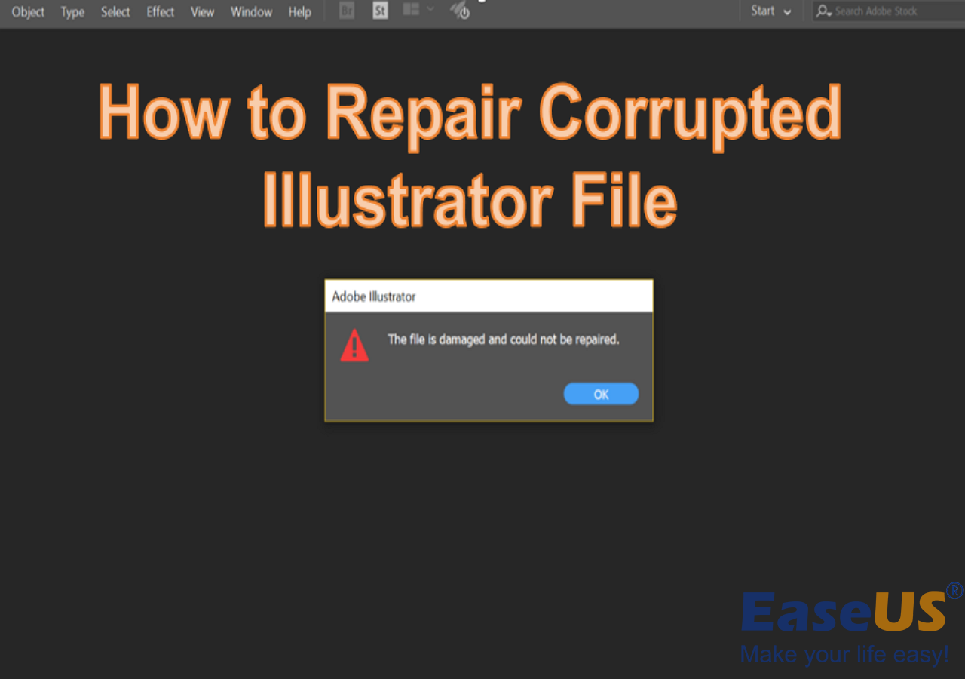Screen dimensions: 965x679
Task: Click the power symbol on the GPU icon
Action: click(467, 14)
